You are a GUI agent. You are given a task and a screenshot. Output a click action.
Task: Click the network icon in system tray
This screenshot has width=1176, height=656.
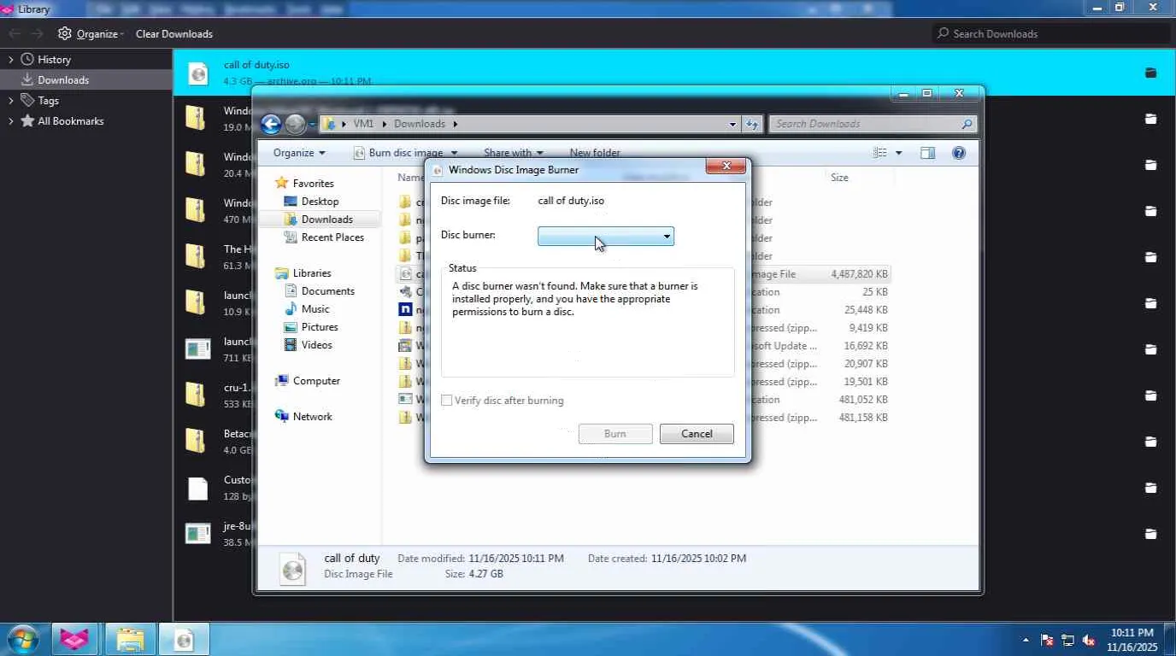[x=1068, y=640]
